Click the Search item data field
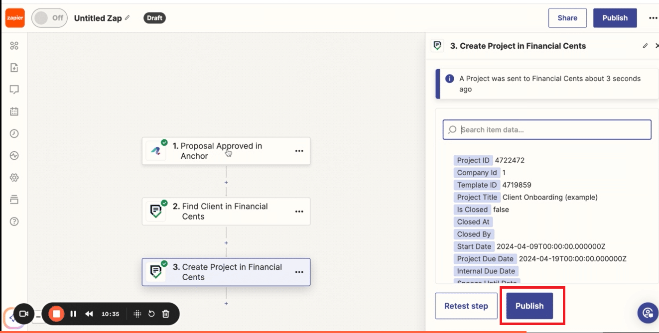This screenshot has height=333, width=659. coord(547,129)
